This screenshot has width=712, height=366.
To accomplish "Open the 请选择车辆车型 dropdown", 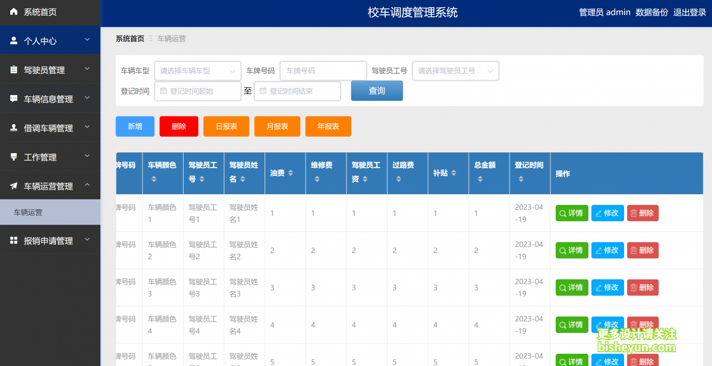I will 197,71.
